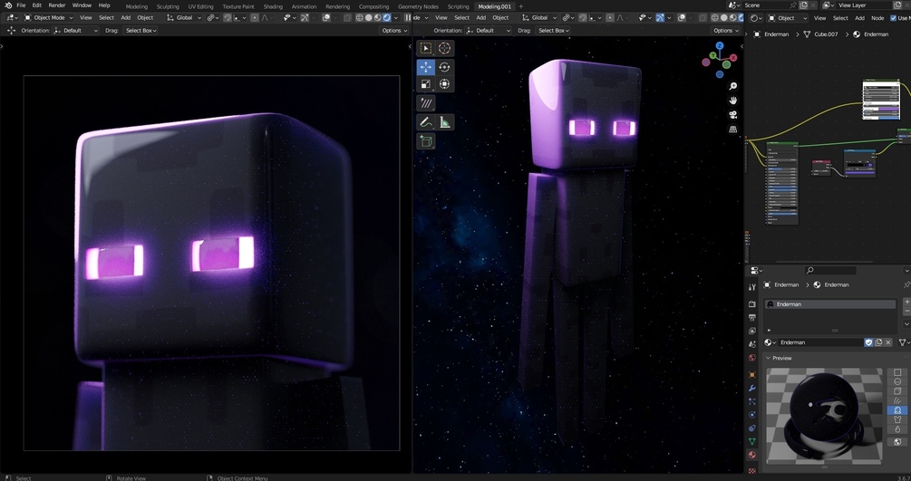Toggle X-ray in left viewport header
This screenshot has width=911, height=481.
pyautogui.click(x=347, y=18)
